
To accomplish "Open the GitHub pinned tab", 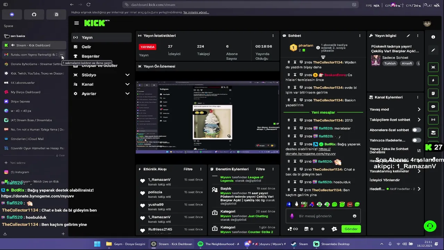I will pos(34,14).
